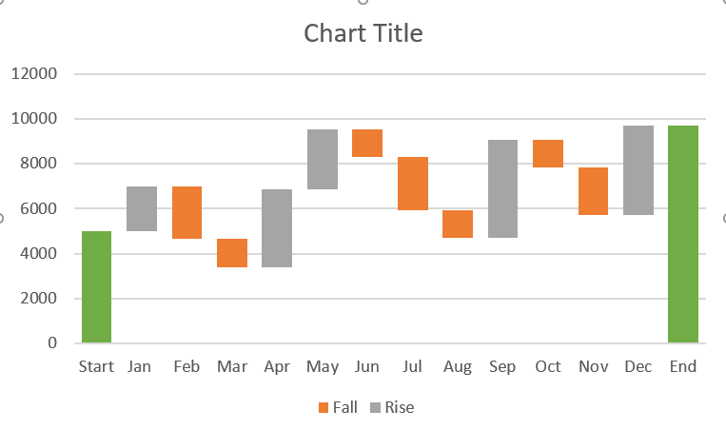Select the gray Rise legend swatch

(376, 408)
